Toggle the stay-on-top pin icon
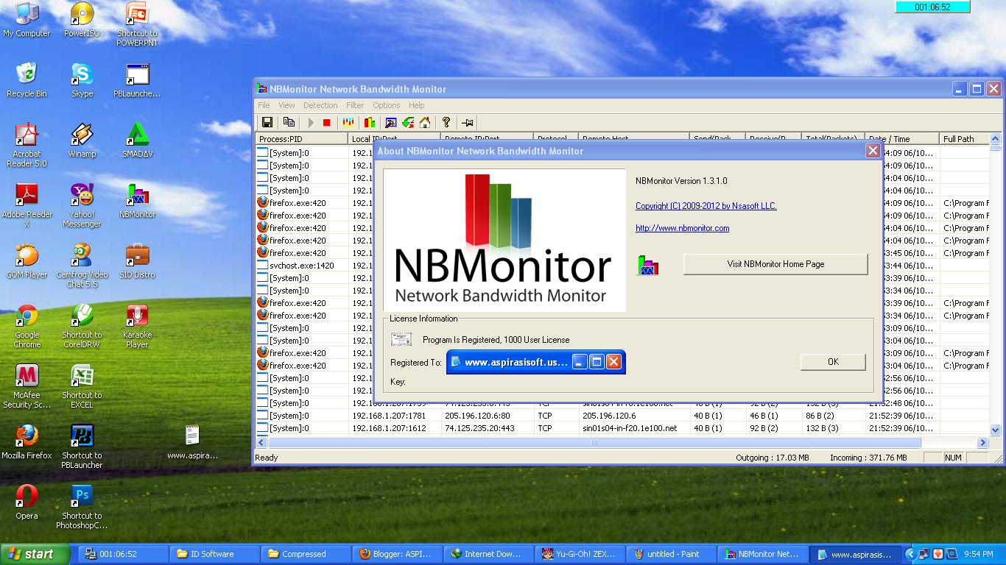This screenshot has height=565, width=1006. point(468,122)
